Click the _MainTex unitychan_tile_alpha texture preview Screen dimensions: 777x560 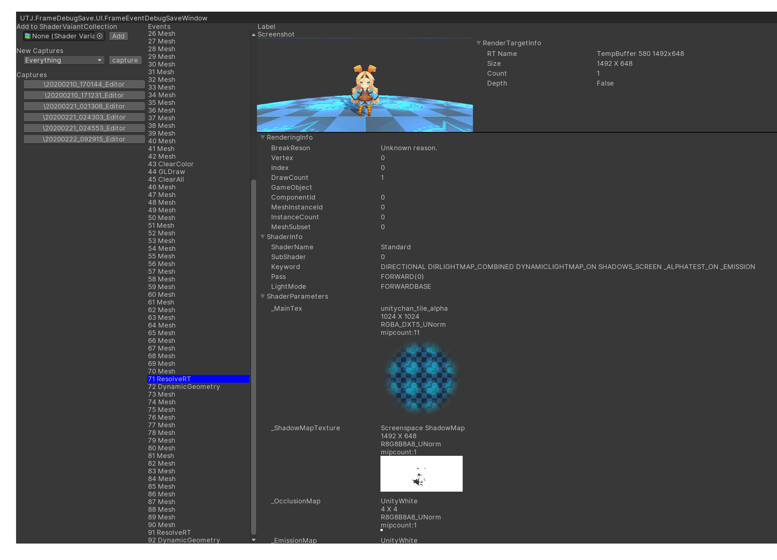[x=421, y=378]
